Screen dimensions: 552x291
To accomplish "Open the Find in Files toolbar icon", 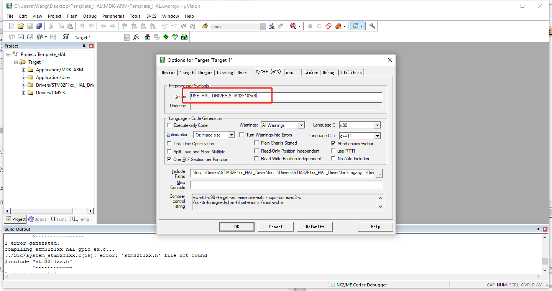I will [205, 26].
